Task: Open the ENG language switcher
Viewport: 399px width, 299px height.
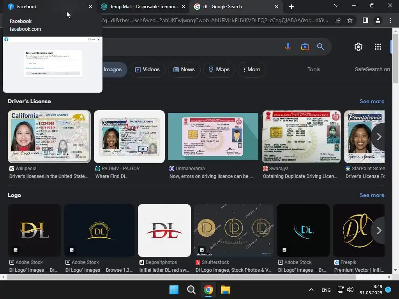Action: click(x=326, y=290)
